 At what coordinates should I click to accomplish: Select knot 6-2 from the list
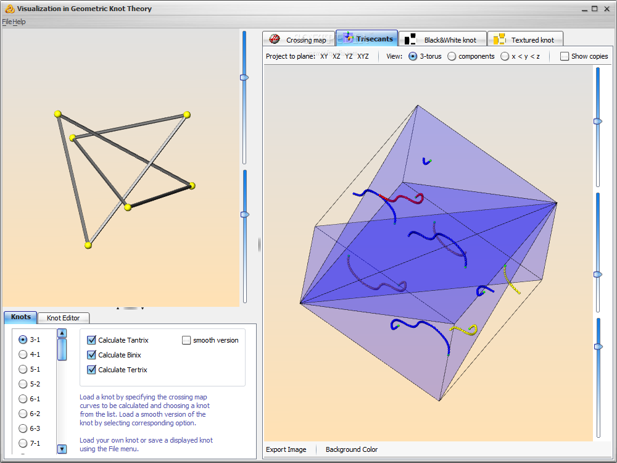23,414
